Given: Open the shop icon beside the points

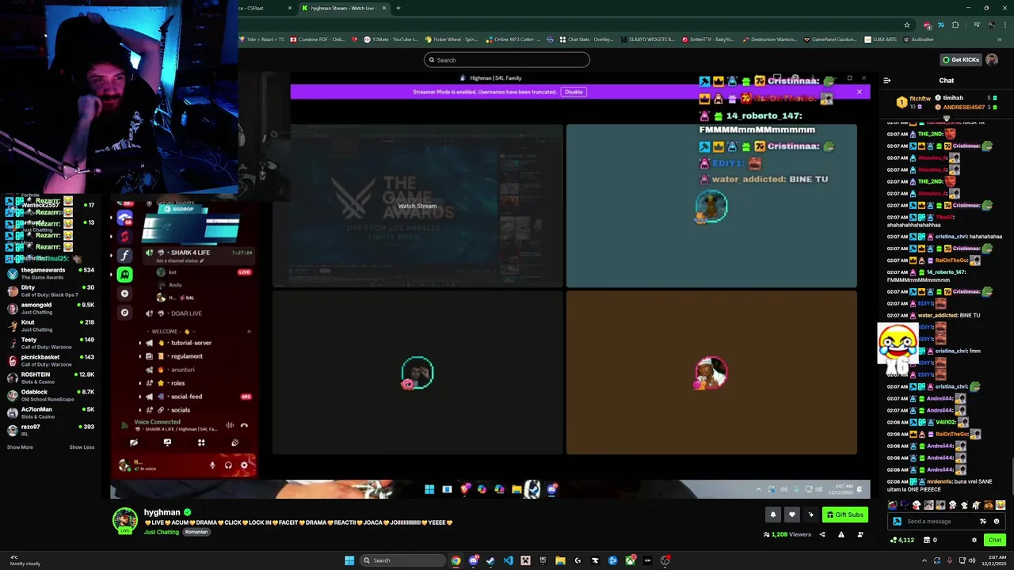Looking at the screenshot, I should 927,540.
